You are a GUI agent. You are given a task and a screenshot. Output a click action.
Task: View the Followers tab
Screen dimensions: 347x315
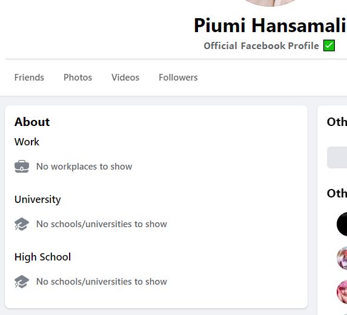click(x=178, y=78)
